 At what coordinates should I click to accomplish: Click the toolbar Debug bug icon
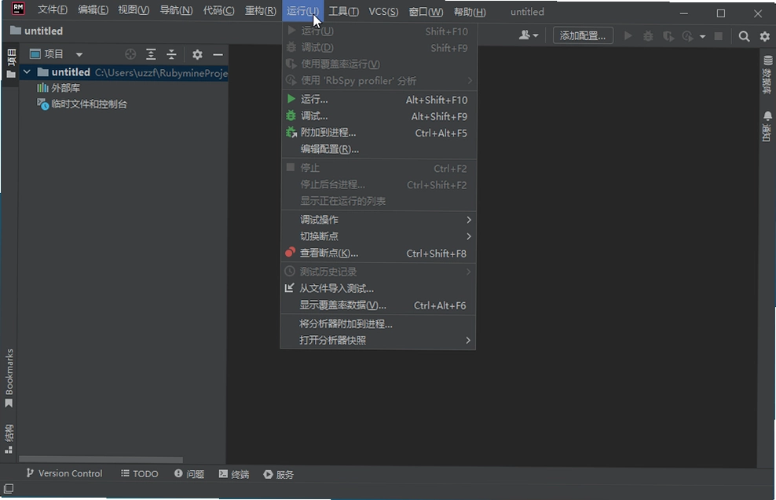[x=648, y=36]
